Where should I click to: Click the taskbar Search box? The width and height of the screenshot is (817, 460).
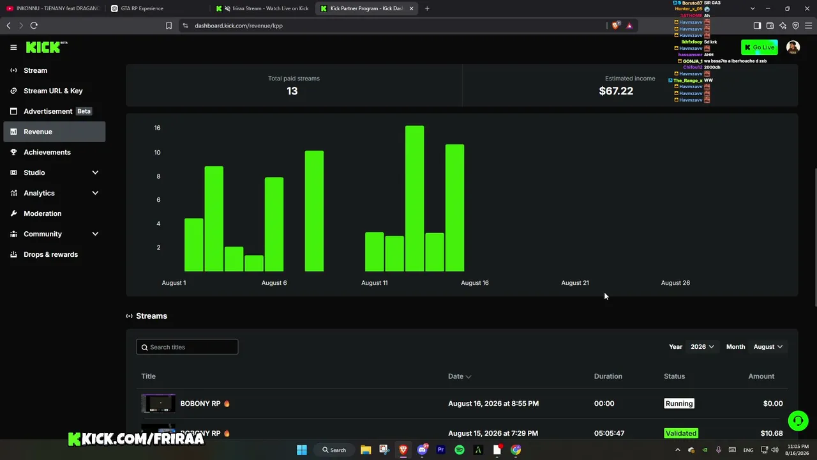point(334,450)
